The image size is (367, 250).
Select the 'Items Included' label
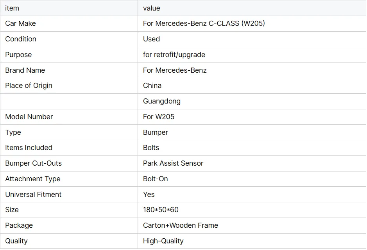pos(29,148)
